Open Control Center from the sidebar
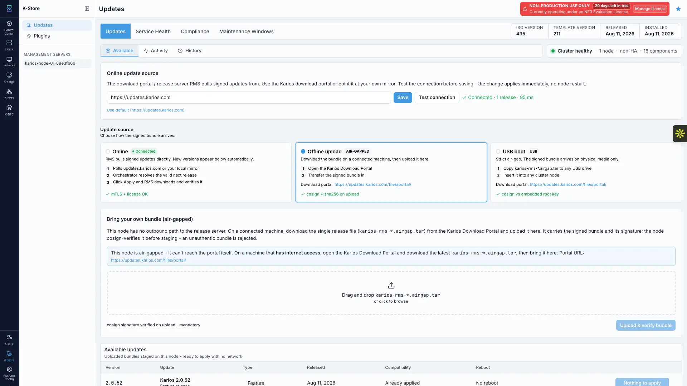This screenshot has height=386, width=687. (x=9, y=28)
